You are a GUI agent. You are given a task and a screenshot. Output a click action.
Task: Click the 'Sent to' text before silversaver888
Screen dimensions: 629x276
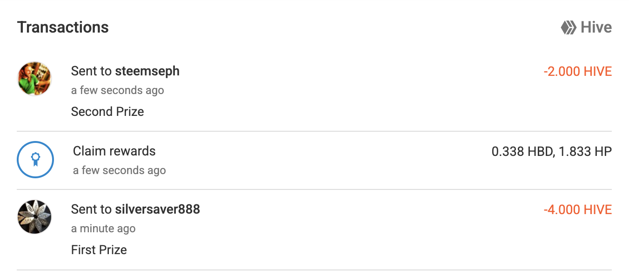click(x=91, y=209)
